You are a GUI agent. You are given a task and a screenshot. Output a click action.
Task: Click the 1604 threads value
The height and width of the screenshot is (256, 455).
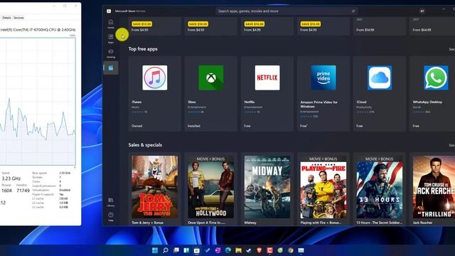click(6, 191)
